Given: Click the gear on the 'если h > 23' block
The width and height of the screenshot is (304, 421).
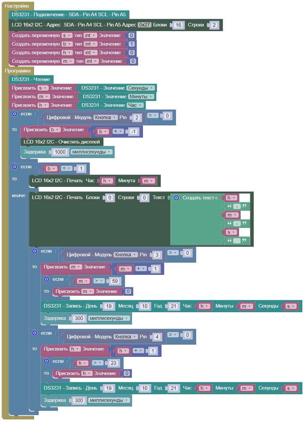Looking at the screenshot, I should (x=46, y=361).
